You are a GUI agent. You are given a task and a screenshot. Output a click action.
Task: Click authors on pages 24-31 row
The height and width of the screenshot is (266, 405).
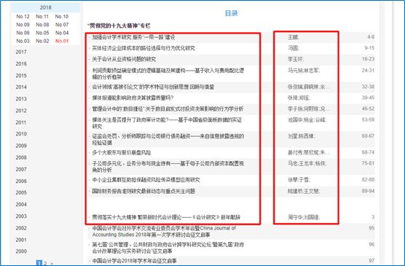point(304,70)
